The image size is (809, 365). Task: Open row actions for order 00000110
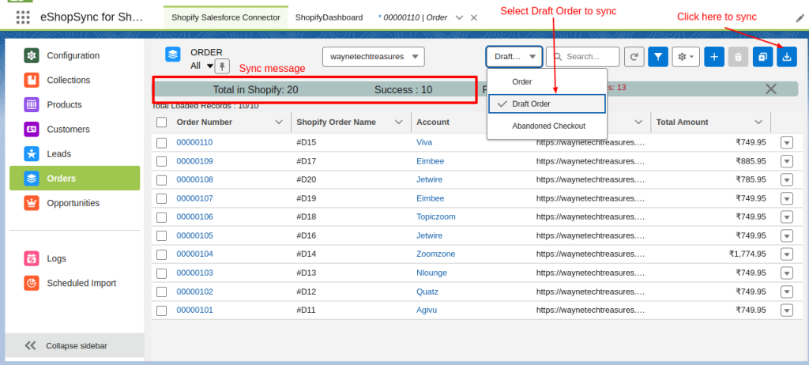tap(787, 142)
